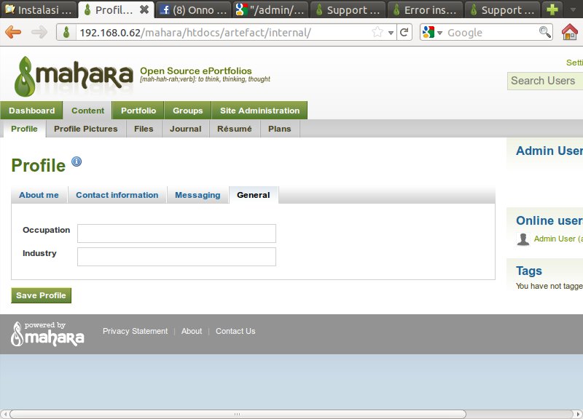Switch to the Messaging tab
Image resolution: width=583 pixels, height=419 pixels.
[x=197, y=195]
